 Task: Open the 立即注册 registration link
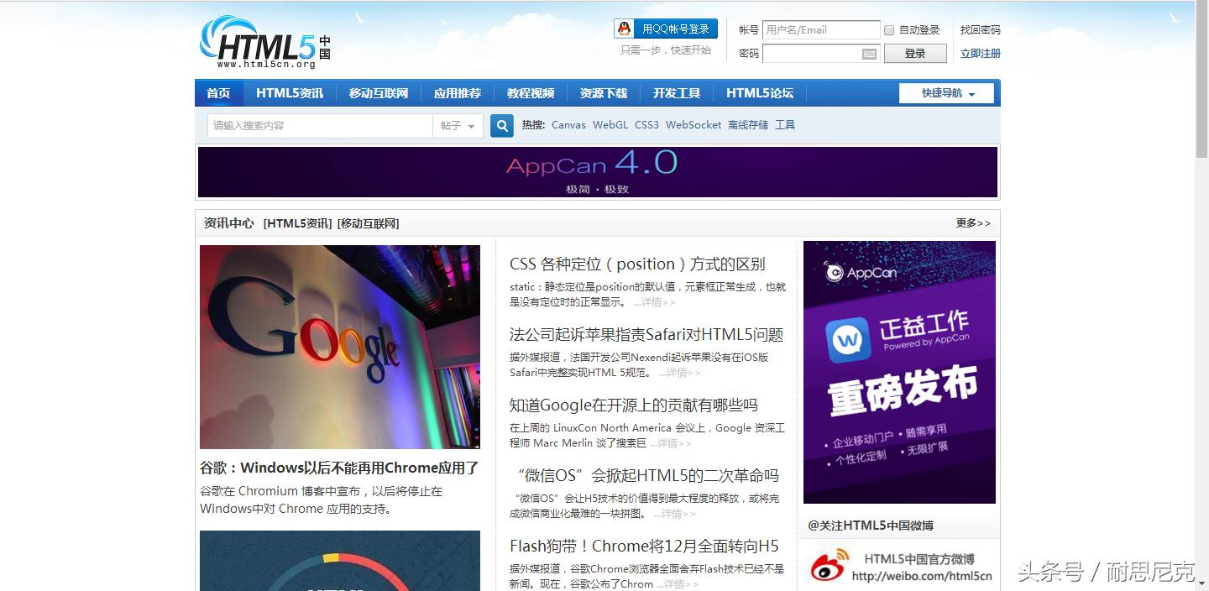pyautogui.click(x=981, y=53)
